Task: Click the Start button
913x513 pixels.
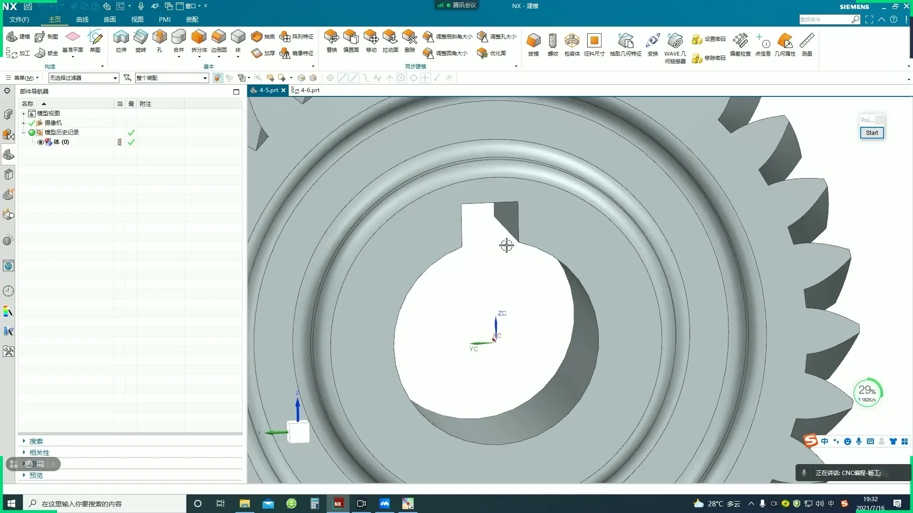Action: click(x=872, y=133)
